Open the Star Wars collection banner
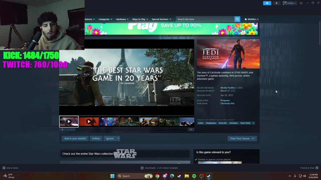 pyautogui.click(x=125, y=154)
